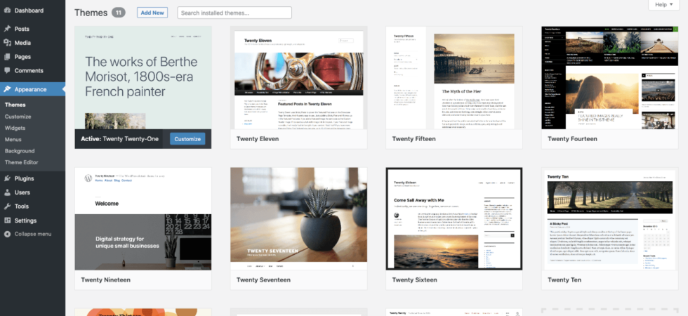Select the Twenty Ten theme thumbnail
The image size is (688, 316).
(610, 218)
